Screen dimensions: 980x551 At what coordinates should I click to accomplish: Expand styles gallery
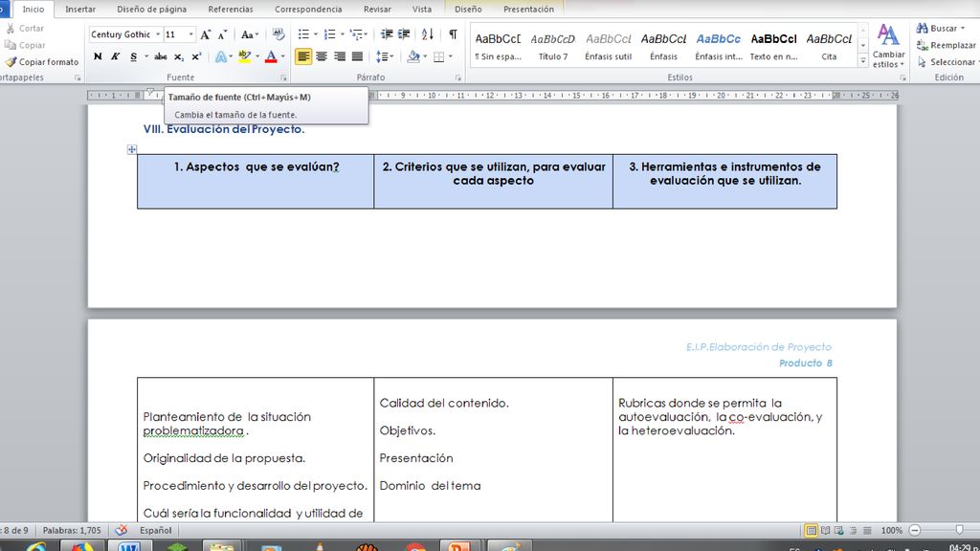click(x=863, y=61)
